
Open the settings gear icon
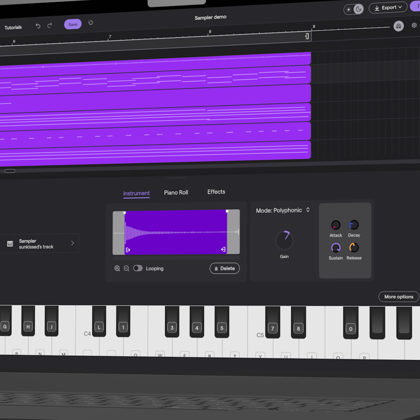tap(414, 25)
